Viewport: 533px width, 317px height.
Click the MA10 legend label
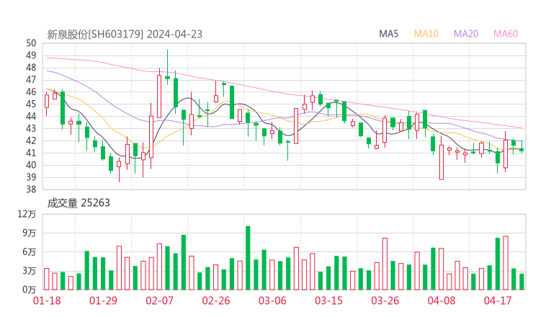(x=426, y=34)
